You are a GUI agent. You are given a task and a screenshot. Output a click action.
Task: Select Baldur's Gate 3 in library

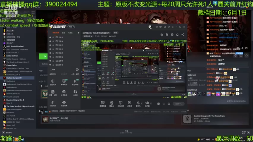(x=12, y=53)
